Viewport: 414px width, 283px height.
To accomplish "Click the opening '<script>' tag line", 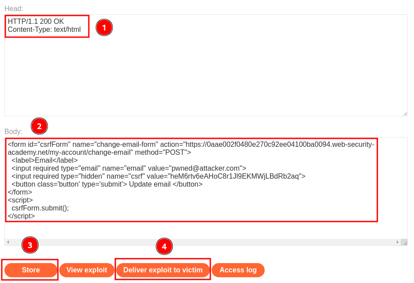I will coord(20,200).
